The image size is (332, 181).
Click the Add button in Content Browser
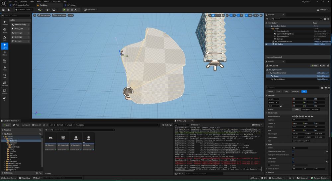(7, 125)
